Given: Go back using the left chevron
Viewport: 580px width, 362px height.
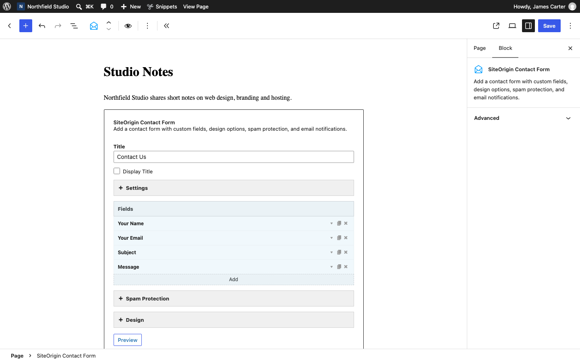Looking at the screenshot, I should click(x=10, y=26).
